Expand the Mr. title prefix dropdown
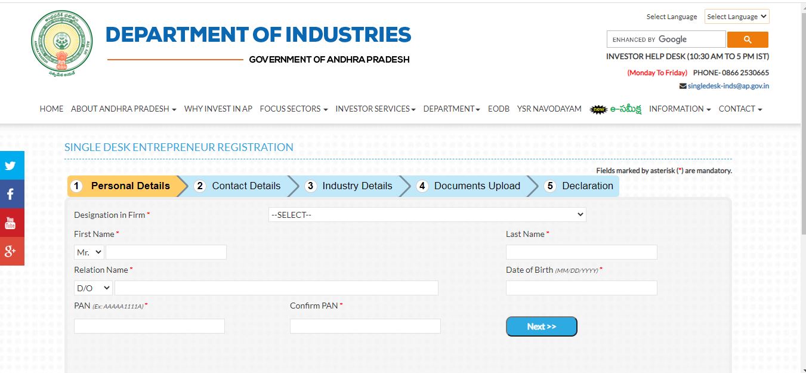This screenshot has width=806, height=373. click(x=88, y=252)
